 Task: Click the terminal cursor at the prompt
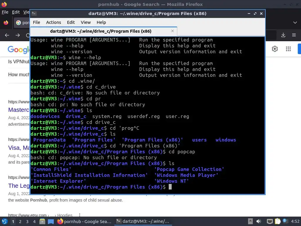tap(170, 187)
